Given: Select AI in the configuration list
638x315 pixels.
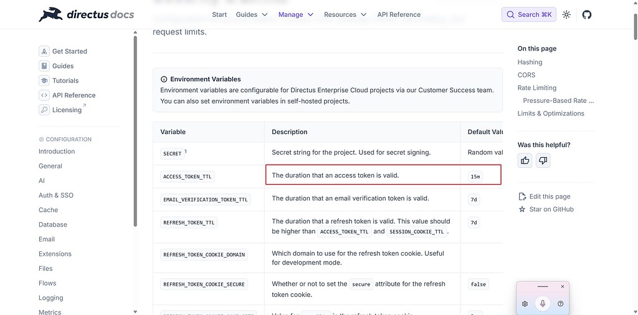Looking at the screenshot, I should (x=42, y=180).
